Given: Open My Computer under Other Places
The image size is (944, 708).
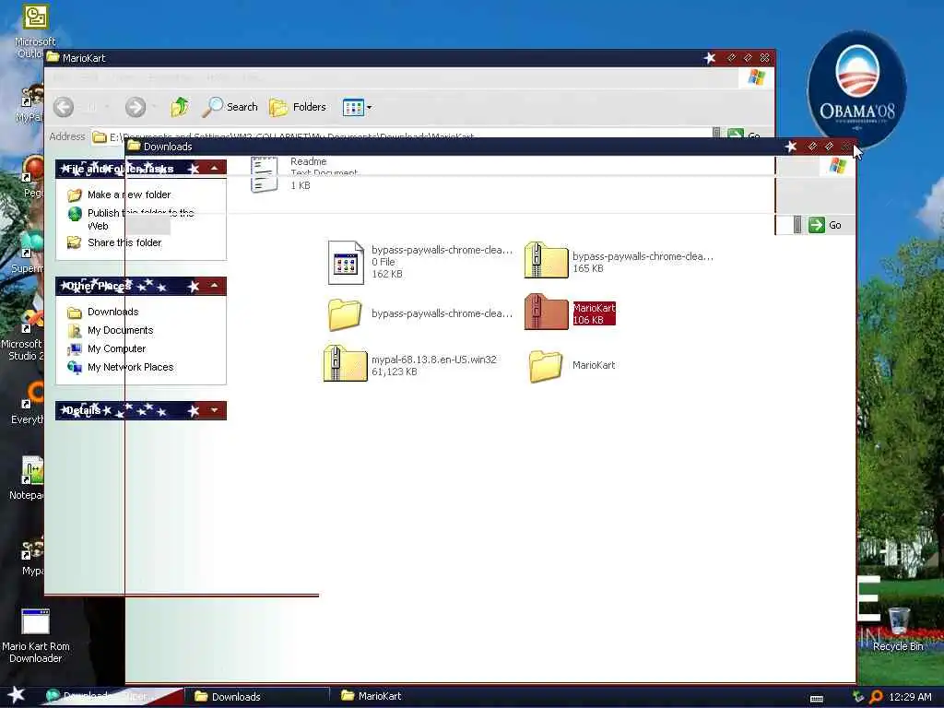Looking at the screenshot, I should point(116,348).
